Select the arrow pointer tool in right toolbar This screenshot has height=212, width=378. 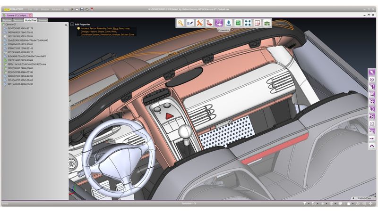[x=372, y=72]
